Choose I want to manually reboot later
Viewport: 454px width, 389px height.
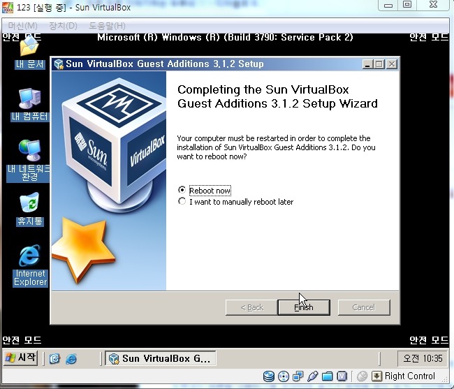coord(182,201)
